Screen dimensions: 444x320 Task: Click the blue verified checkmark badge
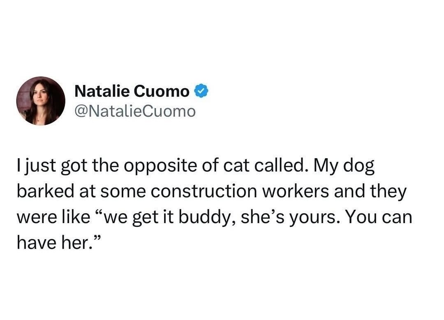(x=202, y=91)
